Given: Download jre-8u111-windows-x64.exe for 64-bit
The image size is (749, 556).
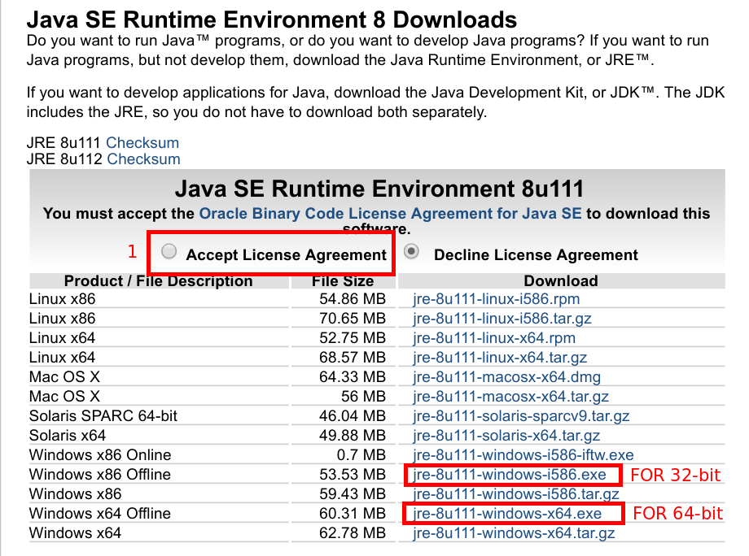Looking at the screenshot, I should [507, 514].
